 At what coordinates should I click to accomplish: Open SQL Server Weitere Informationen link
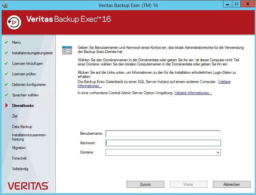coord(224,82)
